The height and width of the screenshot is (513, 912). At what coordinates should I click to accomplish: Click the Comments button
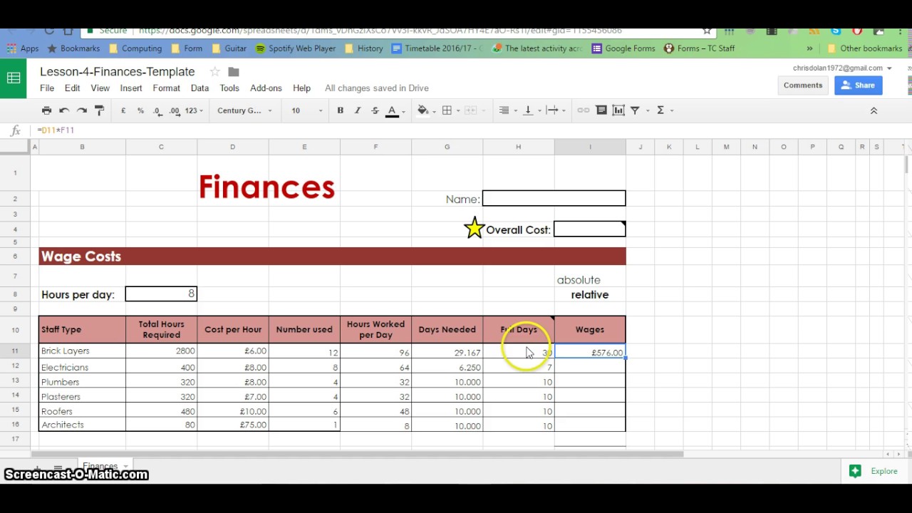pyautogui.click(x=803, y=85)
